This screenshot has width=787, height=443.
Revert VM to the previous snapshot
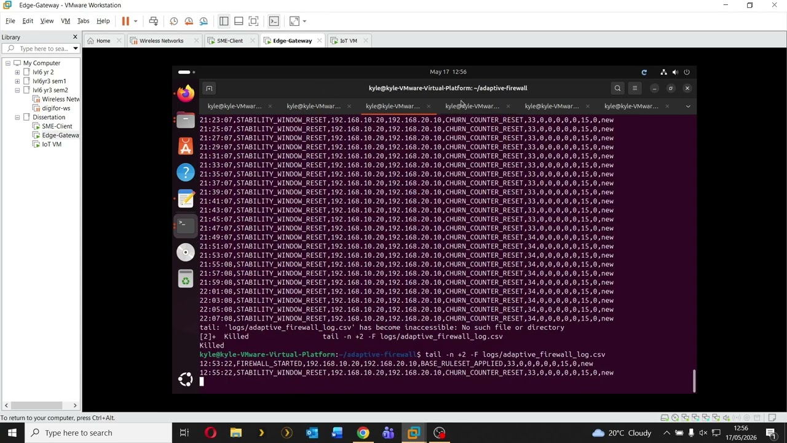(189, 21)
